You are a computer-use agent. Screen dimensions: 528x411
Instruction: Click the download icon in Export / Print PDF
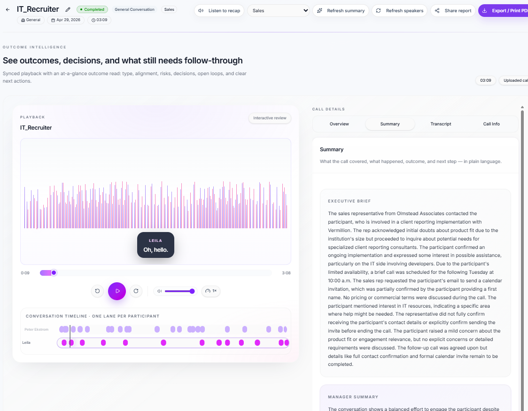[485, 10]
